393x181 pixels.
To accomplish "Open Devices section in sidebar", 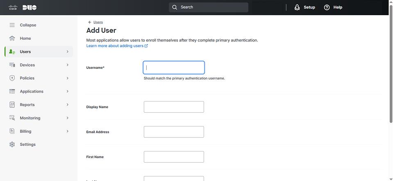I will point(27,65).
